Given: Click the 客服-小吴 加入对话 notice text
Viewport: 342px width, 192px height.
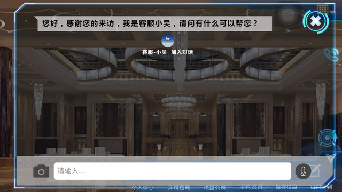Looking at the screenshot, I should [167, 52].
